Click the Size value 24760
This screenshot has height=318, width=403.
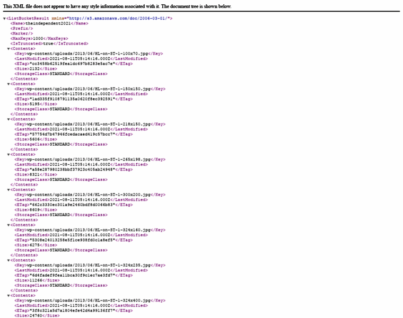[x=36, y=315]
